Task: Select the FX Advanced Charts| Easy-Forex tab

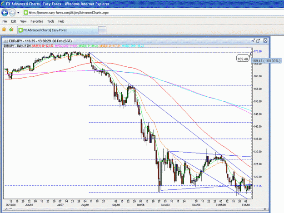Action: pyautogui.click(x=58, y=30)
